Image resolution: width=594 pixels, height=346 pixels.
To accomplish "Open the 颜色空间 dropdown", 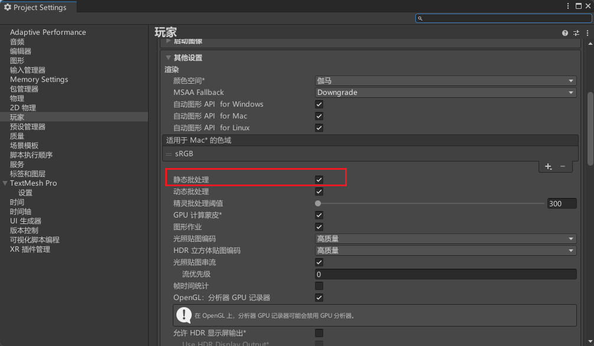I will click(x=445, y=81).
